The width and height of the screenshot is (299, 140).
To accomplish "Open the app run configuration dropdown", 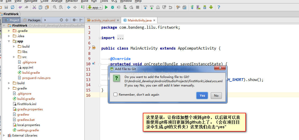I will [x=94, y=7].
